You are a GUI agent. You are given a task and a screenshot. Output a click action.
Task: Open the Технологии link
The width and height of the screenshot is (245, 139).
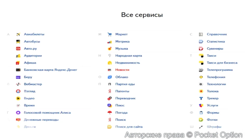(216, 84)
